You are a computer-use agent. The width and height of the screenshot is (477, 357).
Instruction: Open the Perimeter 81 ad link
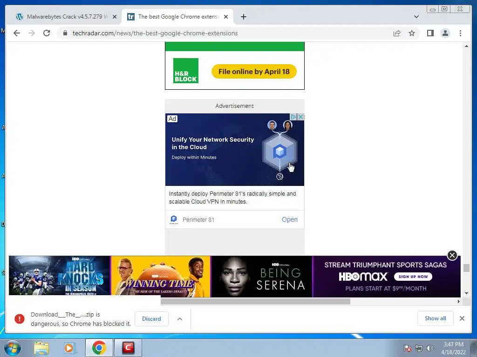(290, 219)
